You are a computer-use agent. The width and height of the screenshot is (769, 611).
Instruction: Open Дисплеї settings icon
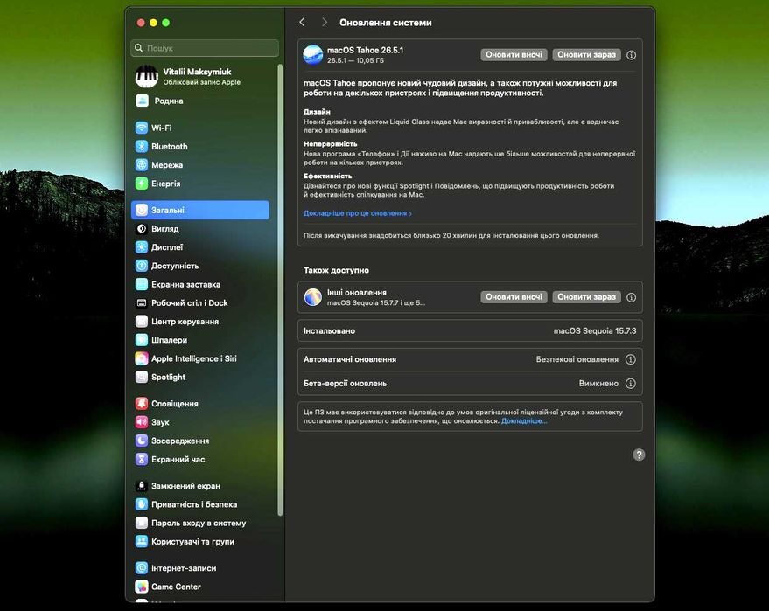point(141,247)
